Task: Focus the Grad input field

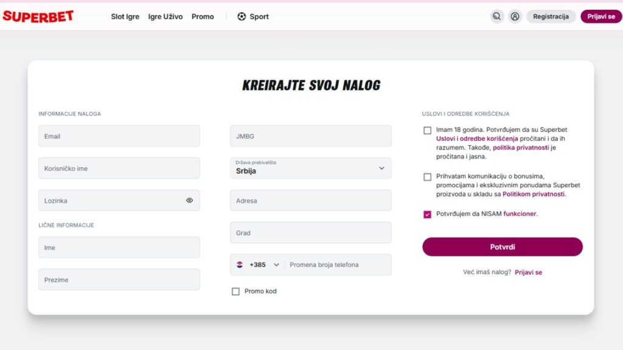Action: click(311, 232)
